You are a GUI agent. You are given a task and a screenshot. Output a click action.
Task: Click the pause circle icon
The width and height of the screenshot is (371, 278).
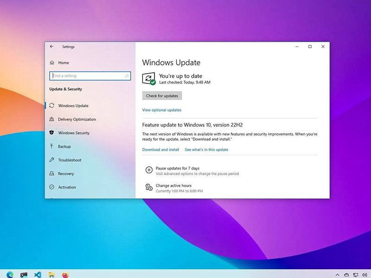(x=149, y=170)
